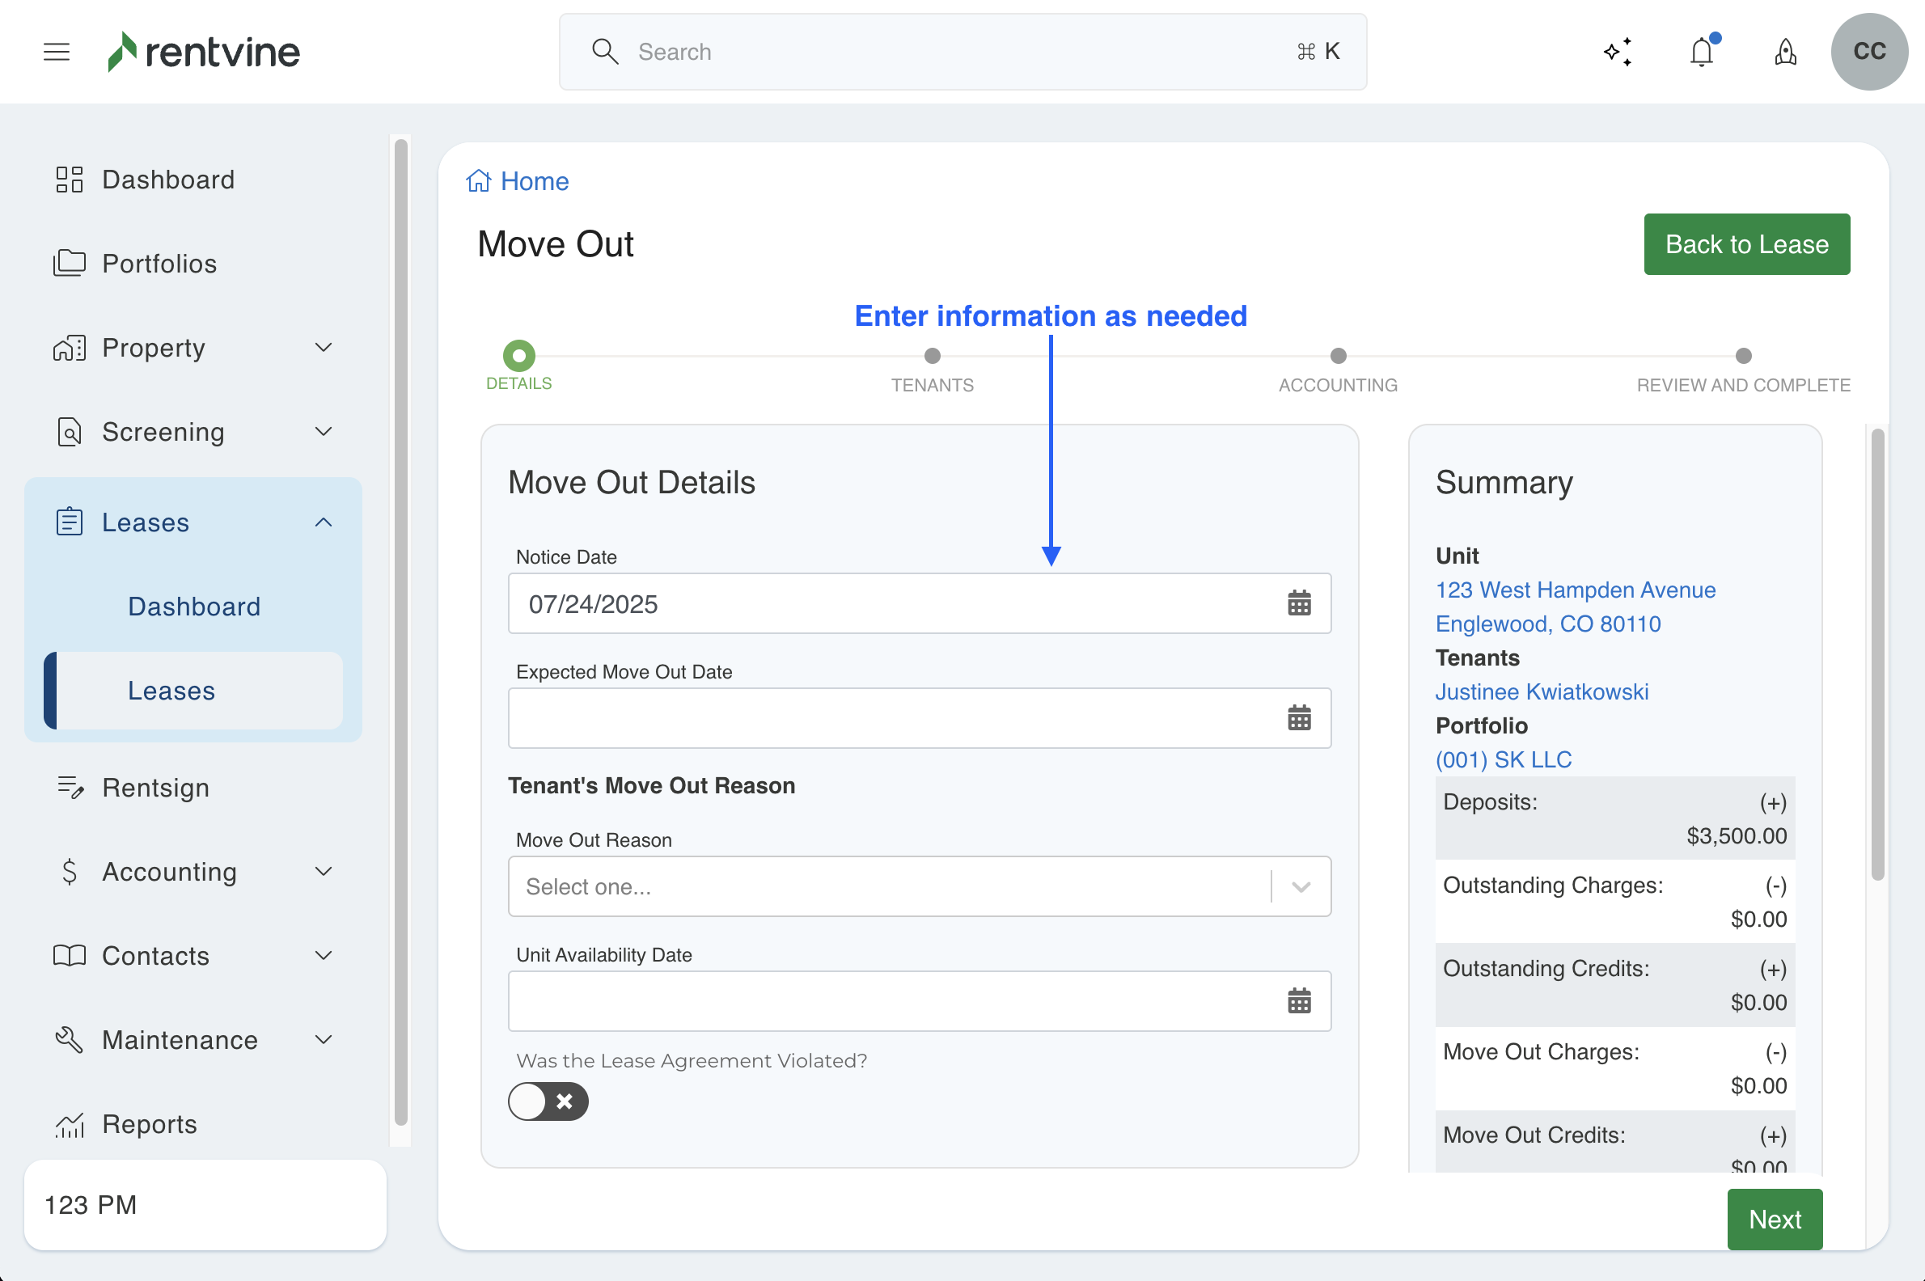
Task: Open Justinee Kwiatkowski tenant link
Action: [x=1541, y=692]
